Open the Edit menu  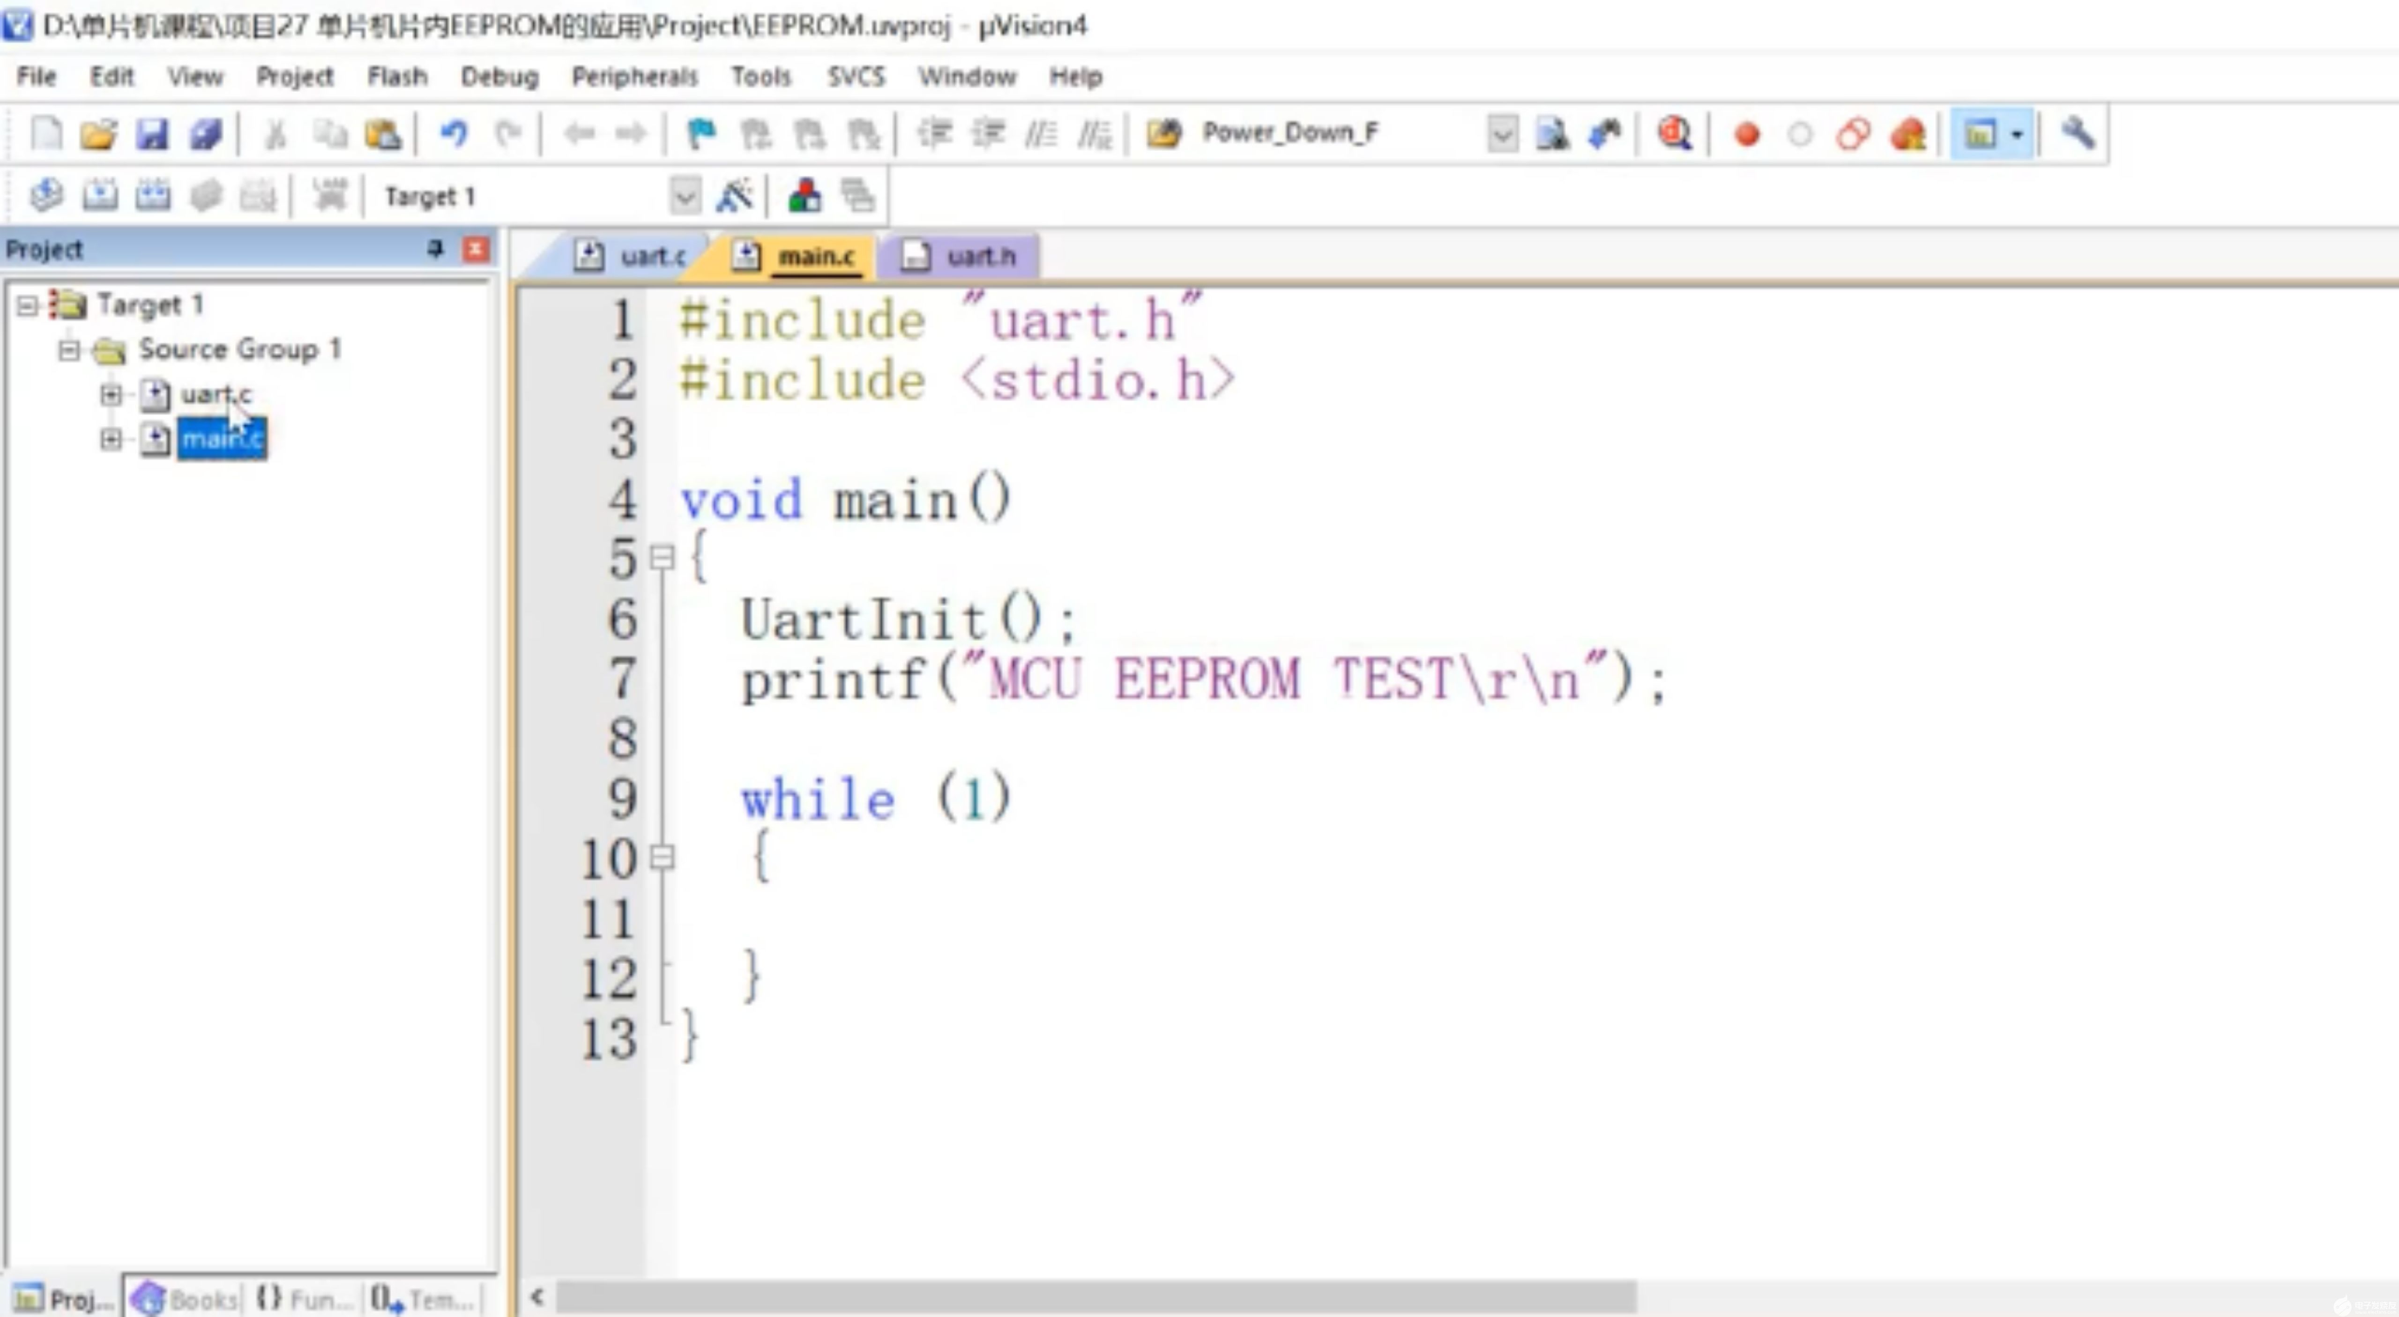click(112, 76)
